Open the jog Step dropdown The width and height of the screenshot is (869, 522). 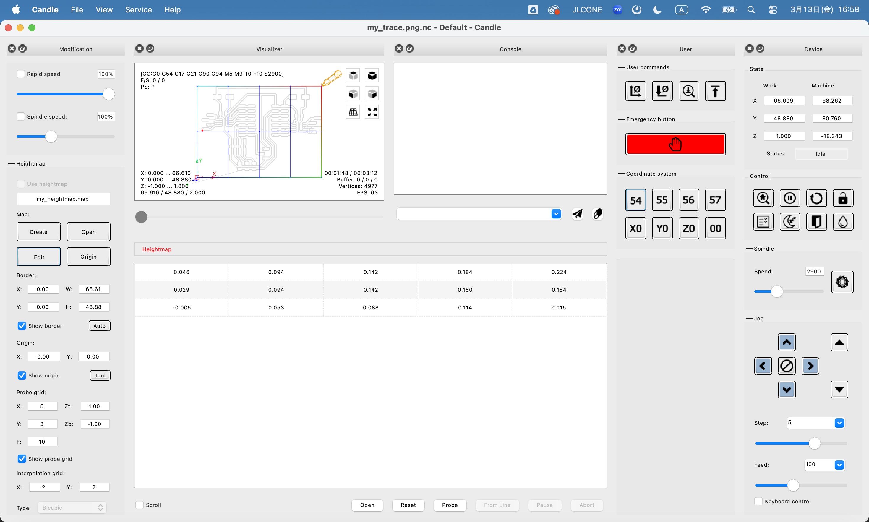coord(839,423)
